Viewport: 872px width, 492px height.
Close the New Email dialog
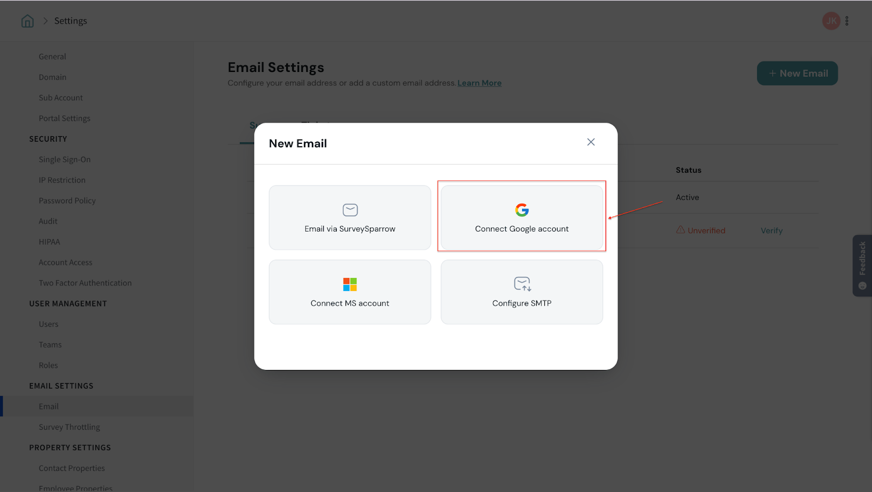coord(591,142)
